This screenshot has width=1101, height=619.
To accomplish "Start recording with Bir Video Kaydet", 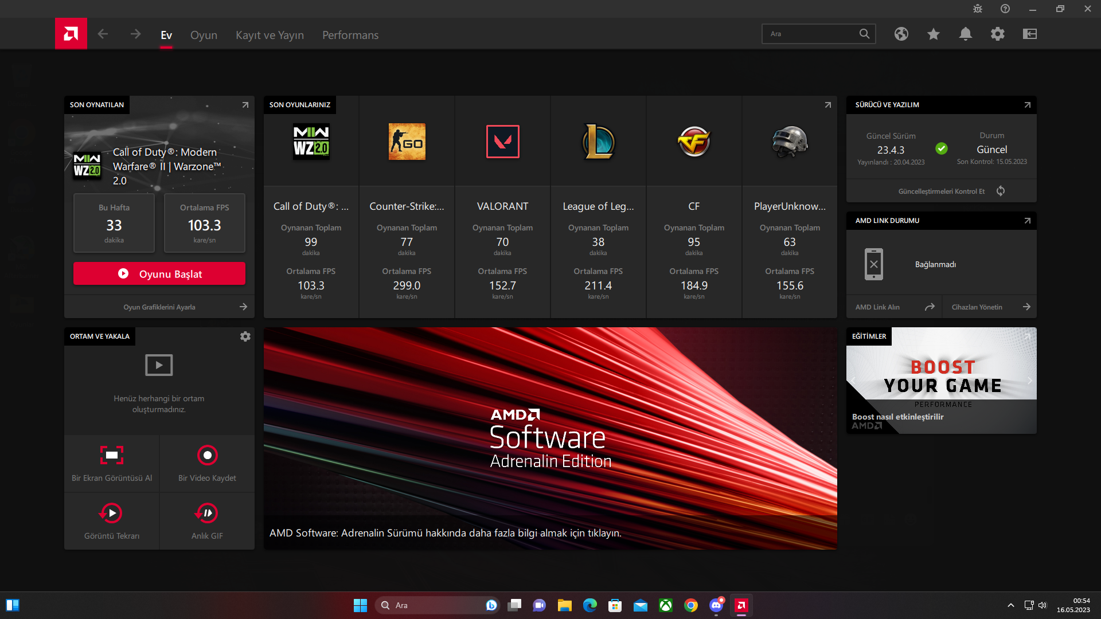I will coord(208,464).
